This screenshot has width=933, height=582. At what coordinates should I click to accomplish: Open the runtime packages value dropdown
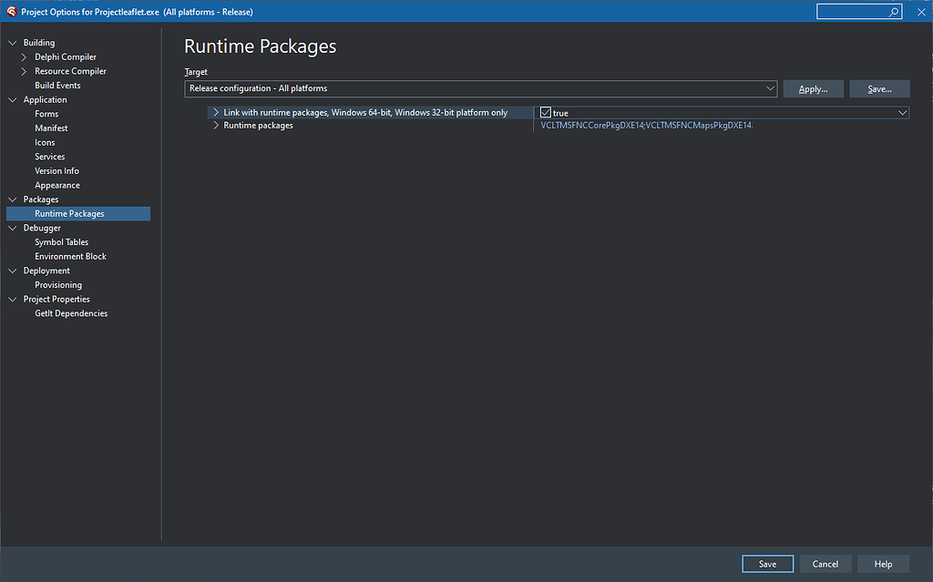pyautogui.click(x=902, y=112)
